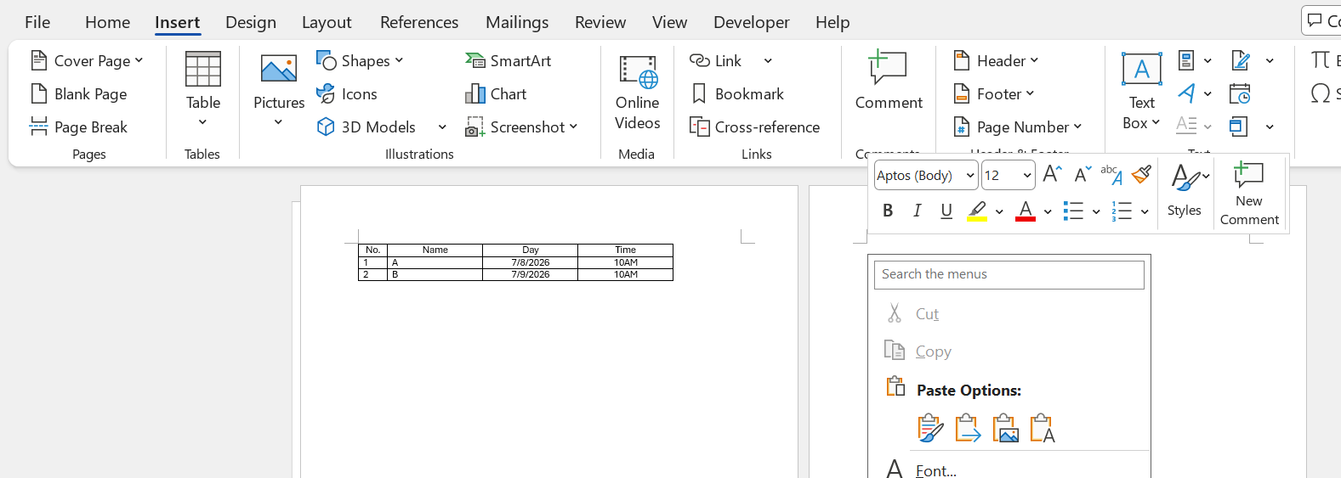Insert a SmartArt graphic
The width and height of the screenshot is (1341, 478).
pyautogui.click(x=509, y=60)
